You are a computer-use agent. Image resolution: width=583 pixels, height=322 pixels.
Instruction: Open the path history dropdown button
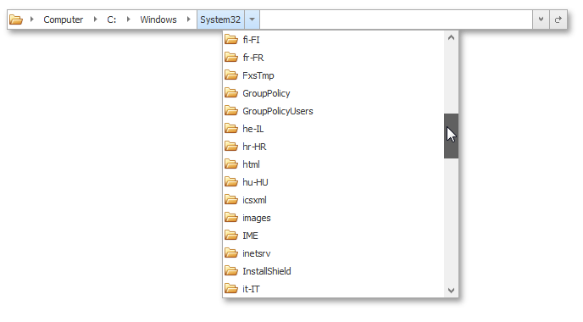(541, 19)
